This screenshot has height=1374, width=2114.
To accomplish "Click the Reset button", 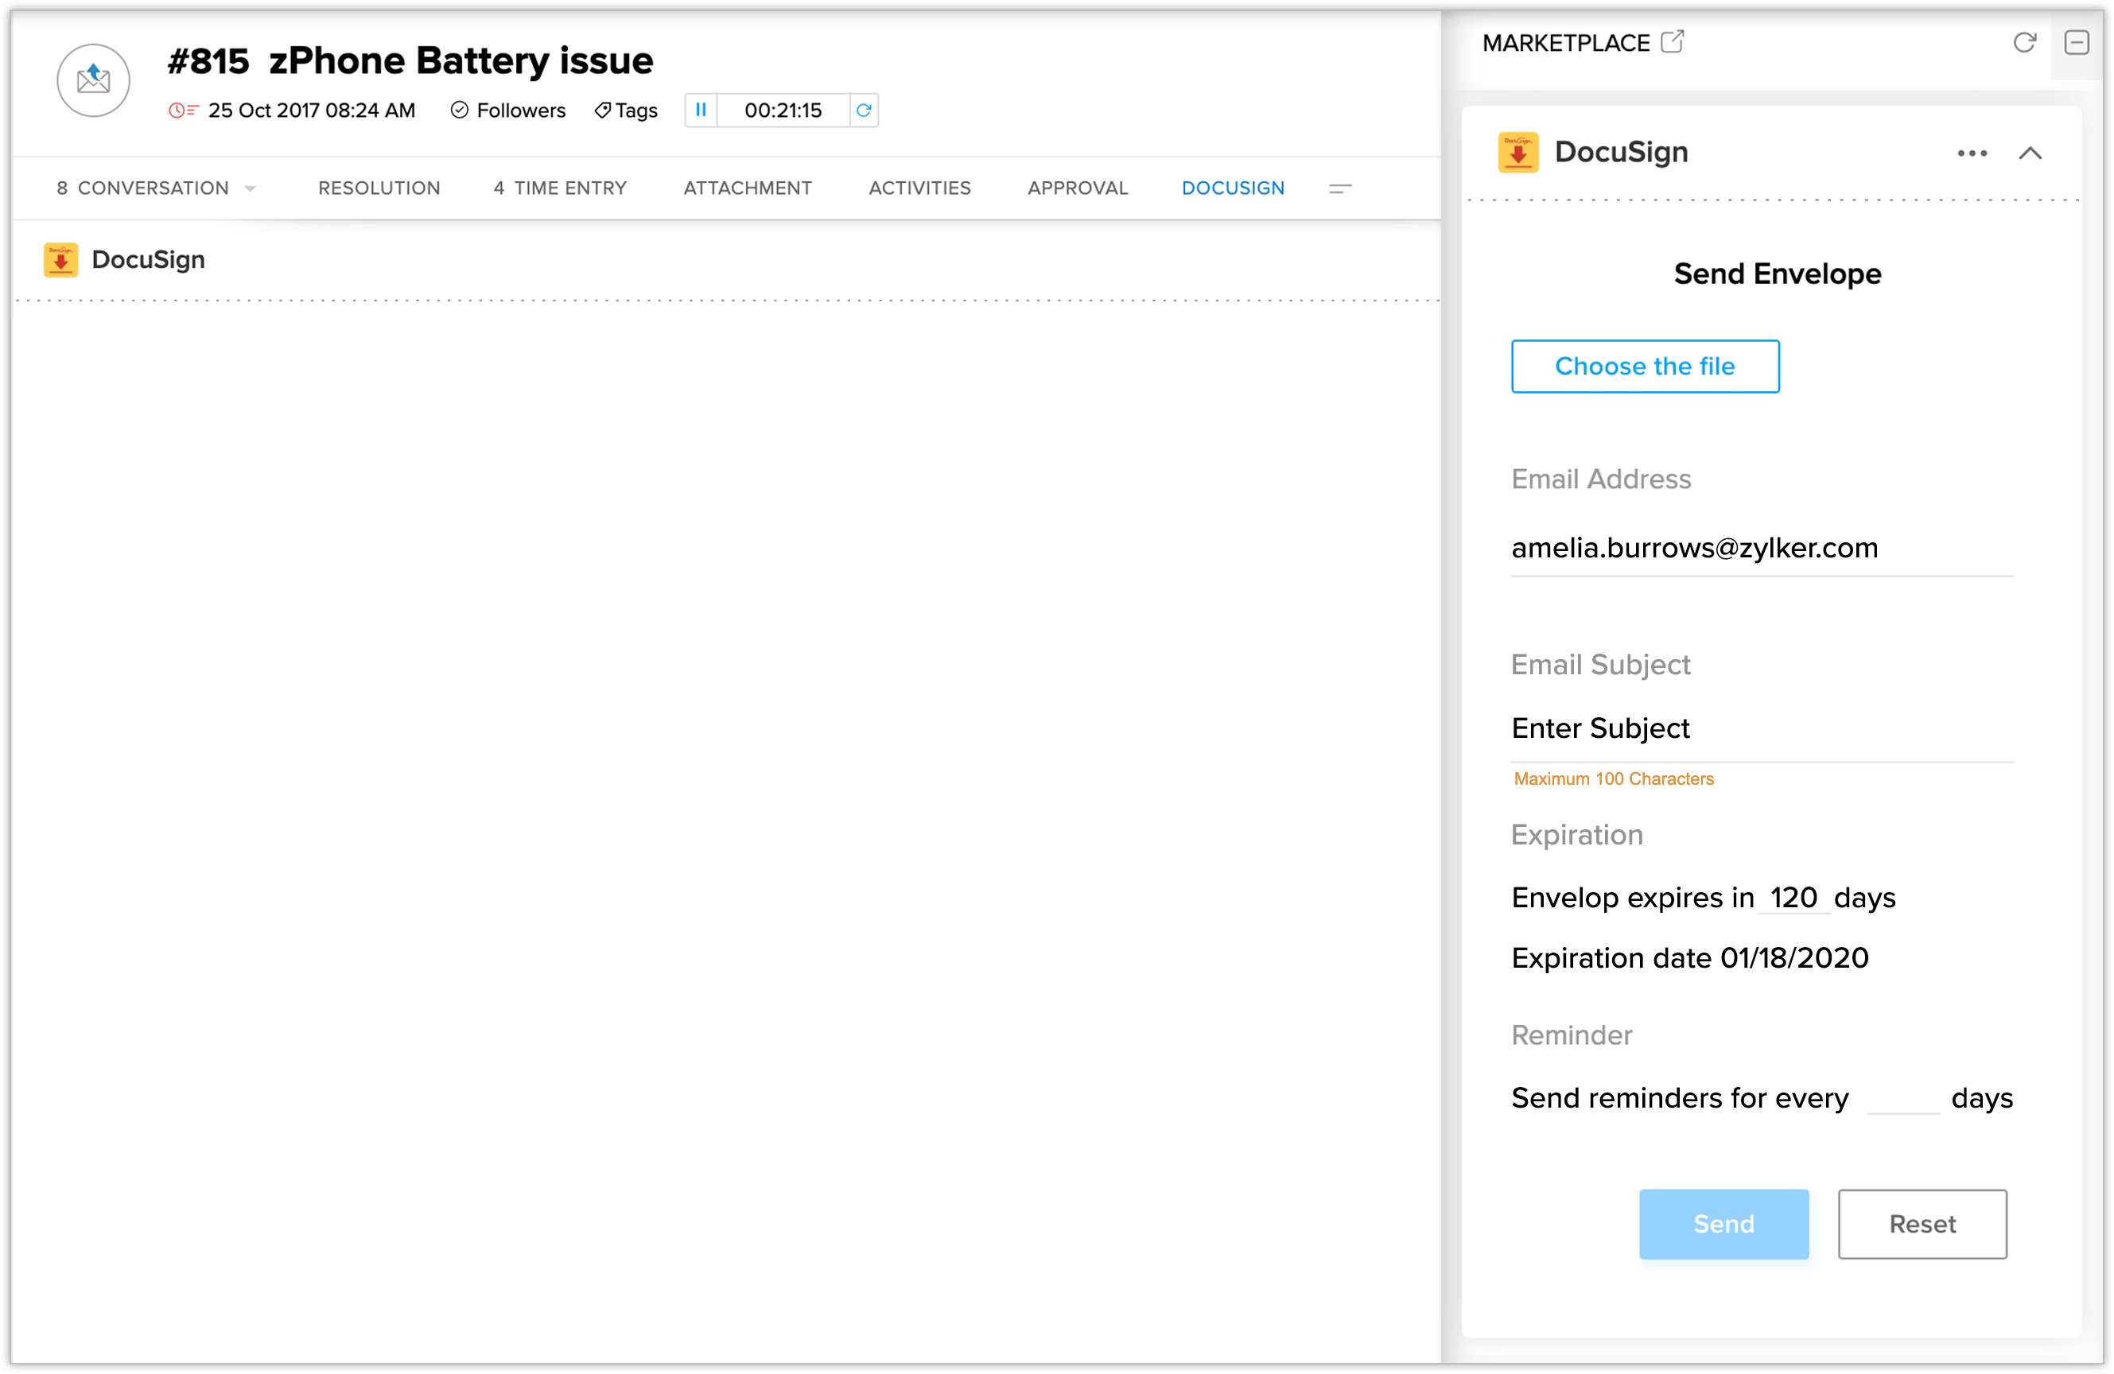I will click(x=1922, y=1223).
